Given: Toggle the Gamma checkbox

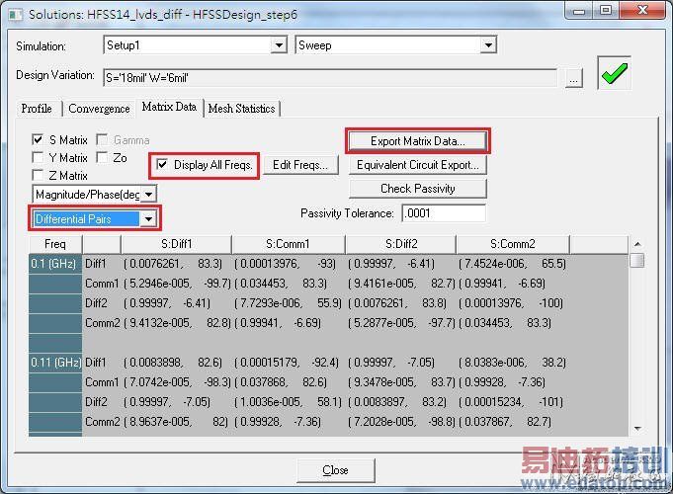Looking at the screenshot, I should tap(102, 140).
